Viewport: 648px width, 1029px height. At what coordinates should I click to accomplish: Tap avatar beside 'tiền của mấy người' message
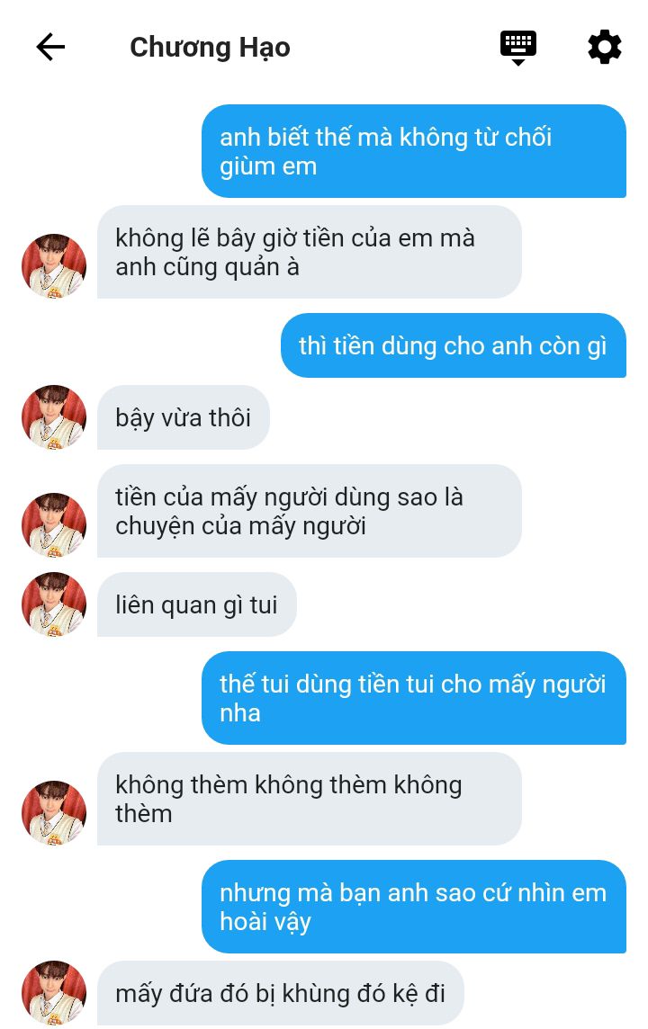[54, 525]
